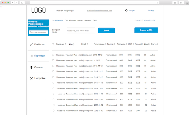Click Active status in the last row
Screen dimensions: 189x115
[x=153, y=111]
